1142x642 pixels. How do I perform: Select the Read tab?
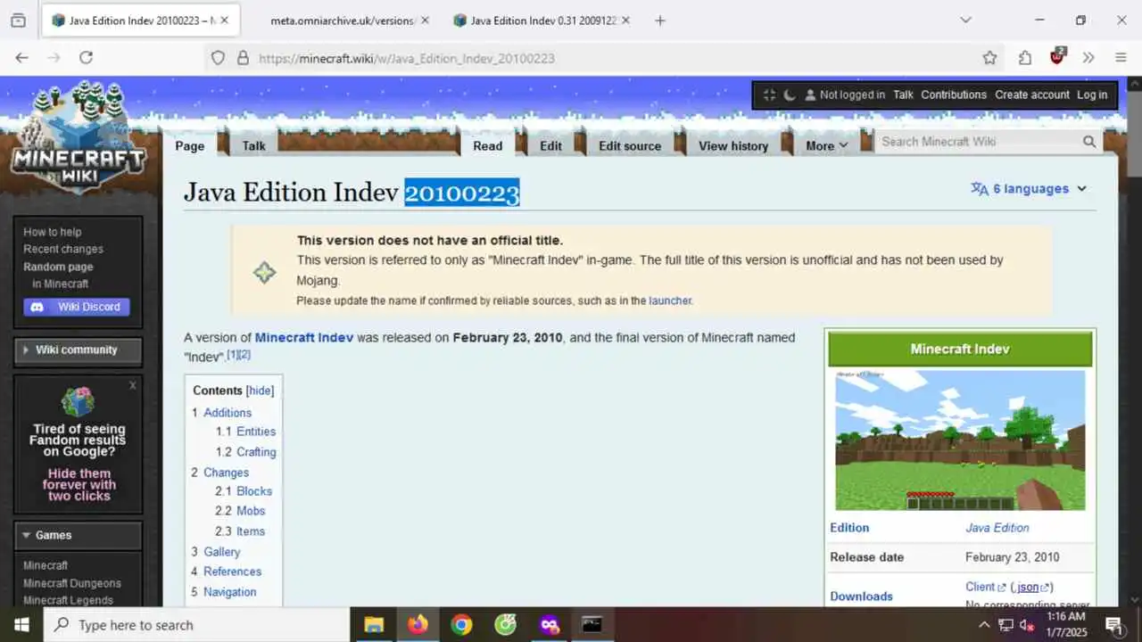tap(488, 146)
